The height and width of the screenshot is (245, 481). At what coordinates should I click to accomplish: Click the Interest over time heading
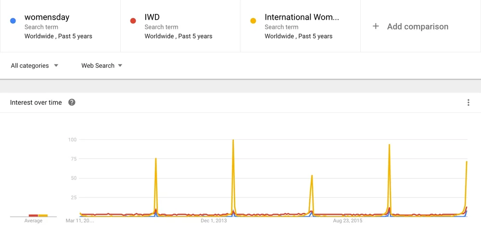(x=36, y=102)
